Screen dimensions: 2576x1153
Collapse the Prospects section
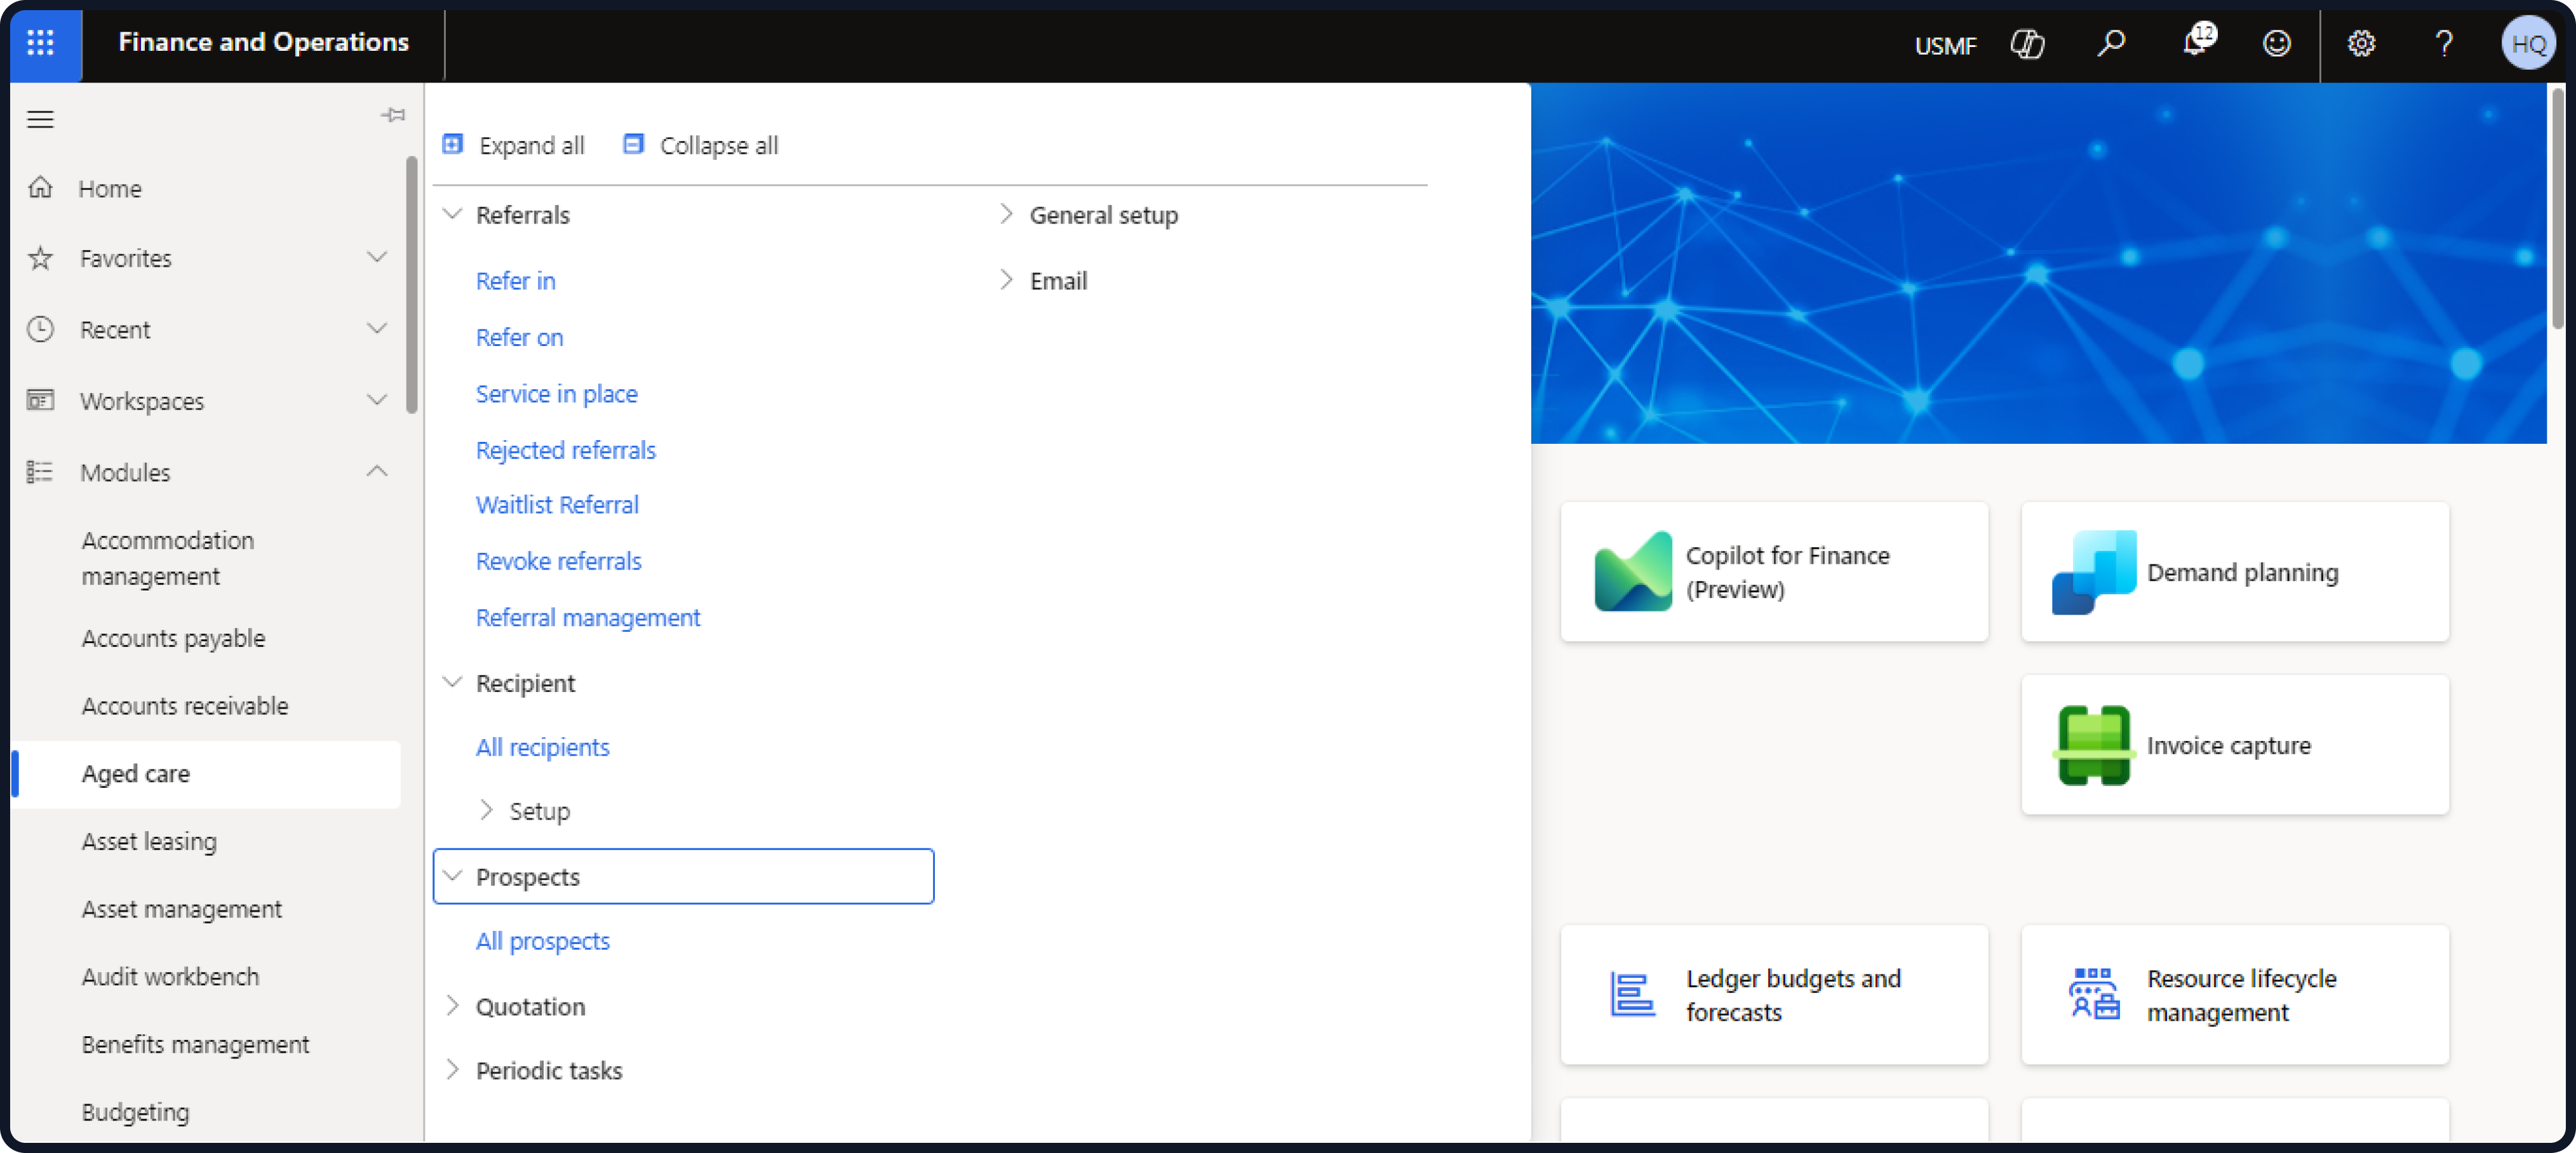coord(453,876)
